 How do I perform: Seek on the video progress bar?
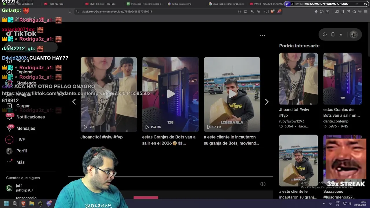tap(170, 176)
